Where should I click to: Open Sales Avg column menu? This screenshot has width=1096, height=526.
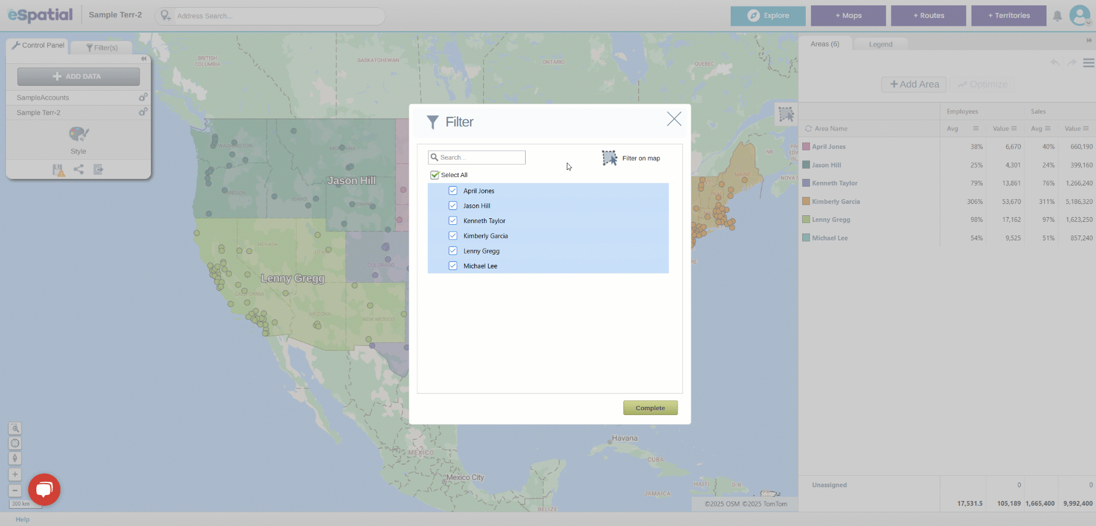(1048, 128)
